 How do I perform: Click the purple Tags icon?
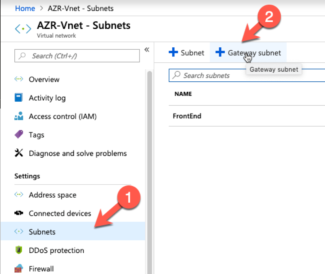coord(19,134)
